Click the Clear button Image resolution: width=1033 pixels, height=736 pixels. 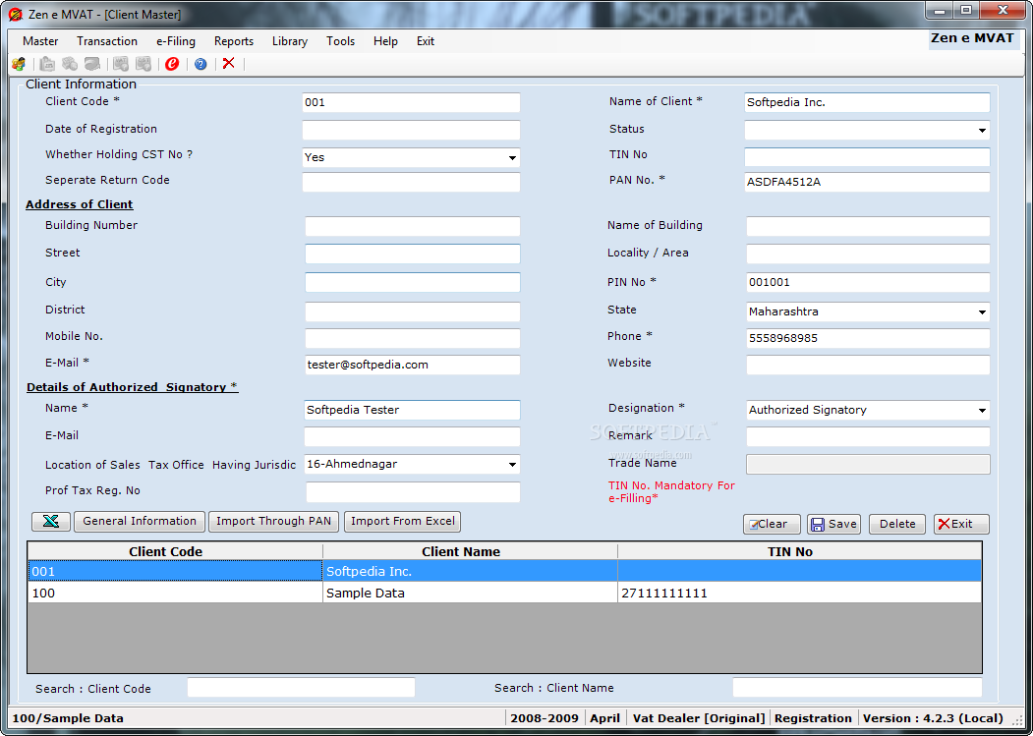pyautogui.click(x=773, y=524)
